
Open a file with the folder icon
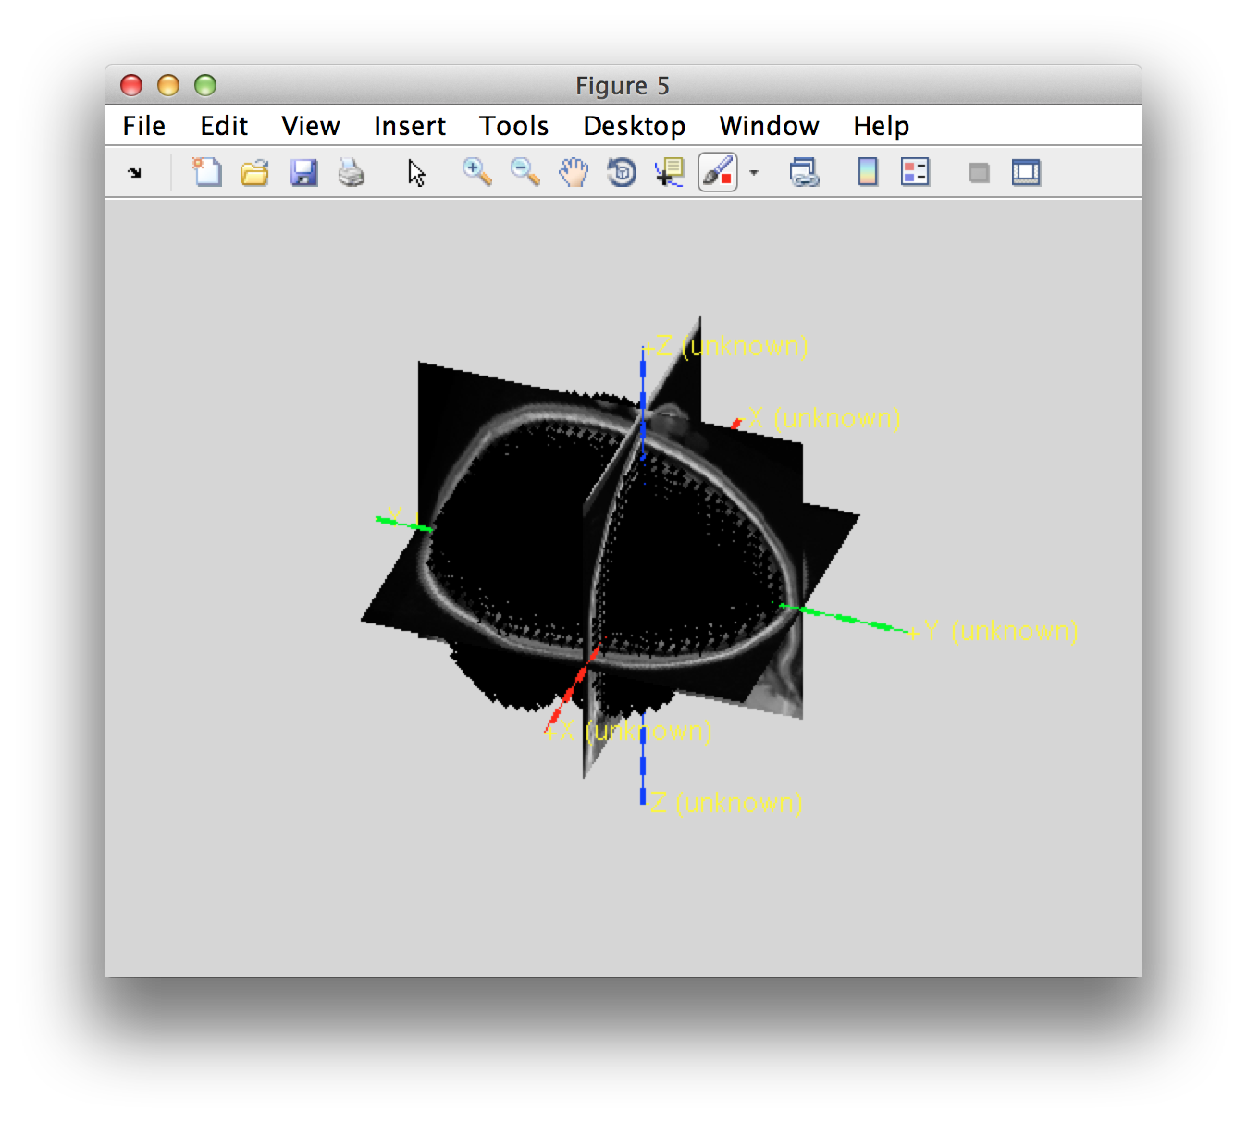click(254, 172)
